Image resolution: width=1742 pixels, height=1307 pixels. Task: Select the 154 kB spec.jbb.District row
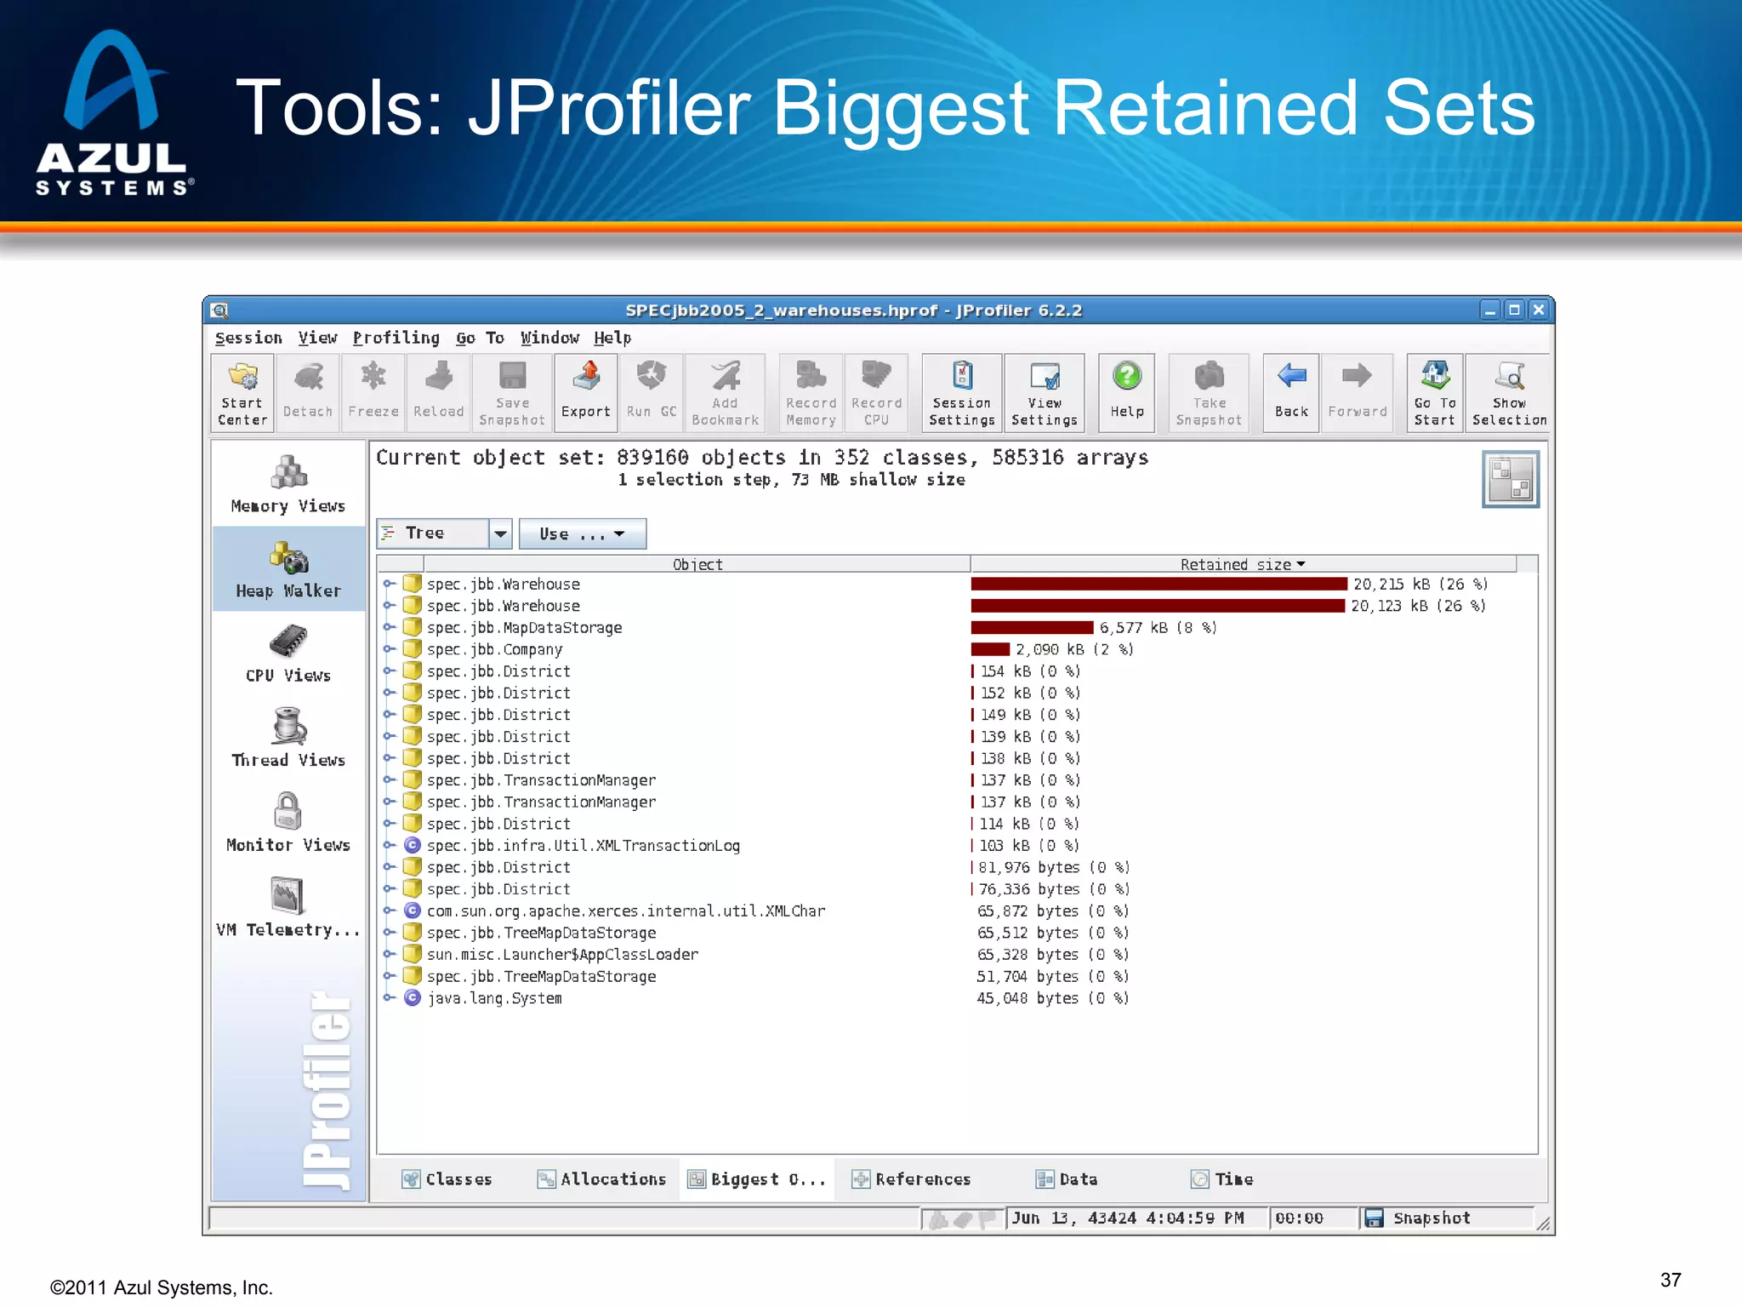[957, 671]
